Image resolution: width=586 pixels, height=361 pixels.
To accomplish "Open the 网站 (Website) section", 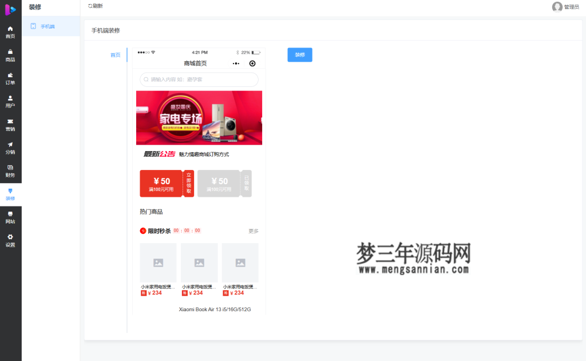I will 10,217.
